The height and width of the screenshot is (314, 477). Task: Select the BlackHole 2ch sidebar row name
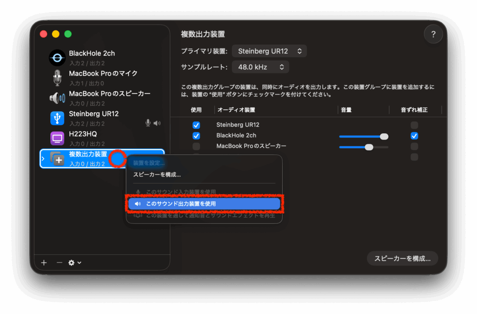[92, 53]
